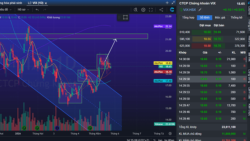Select ask price 18.70 in order book

(217, 39)
